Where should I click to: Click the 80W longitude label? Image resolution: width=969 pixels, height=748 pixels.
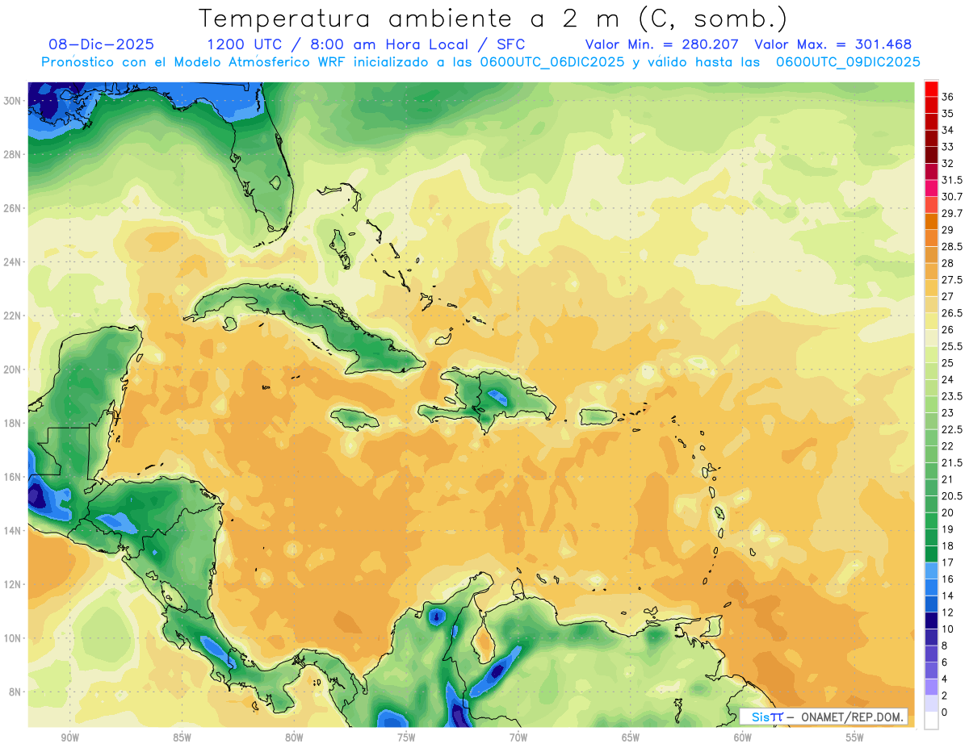[x=294, y=738]
